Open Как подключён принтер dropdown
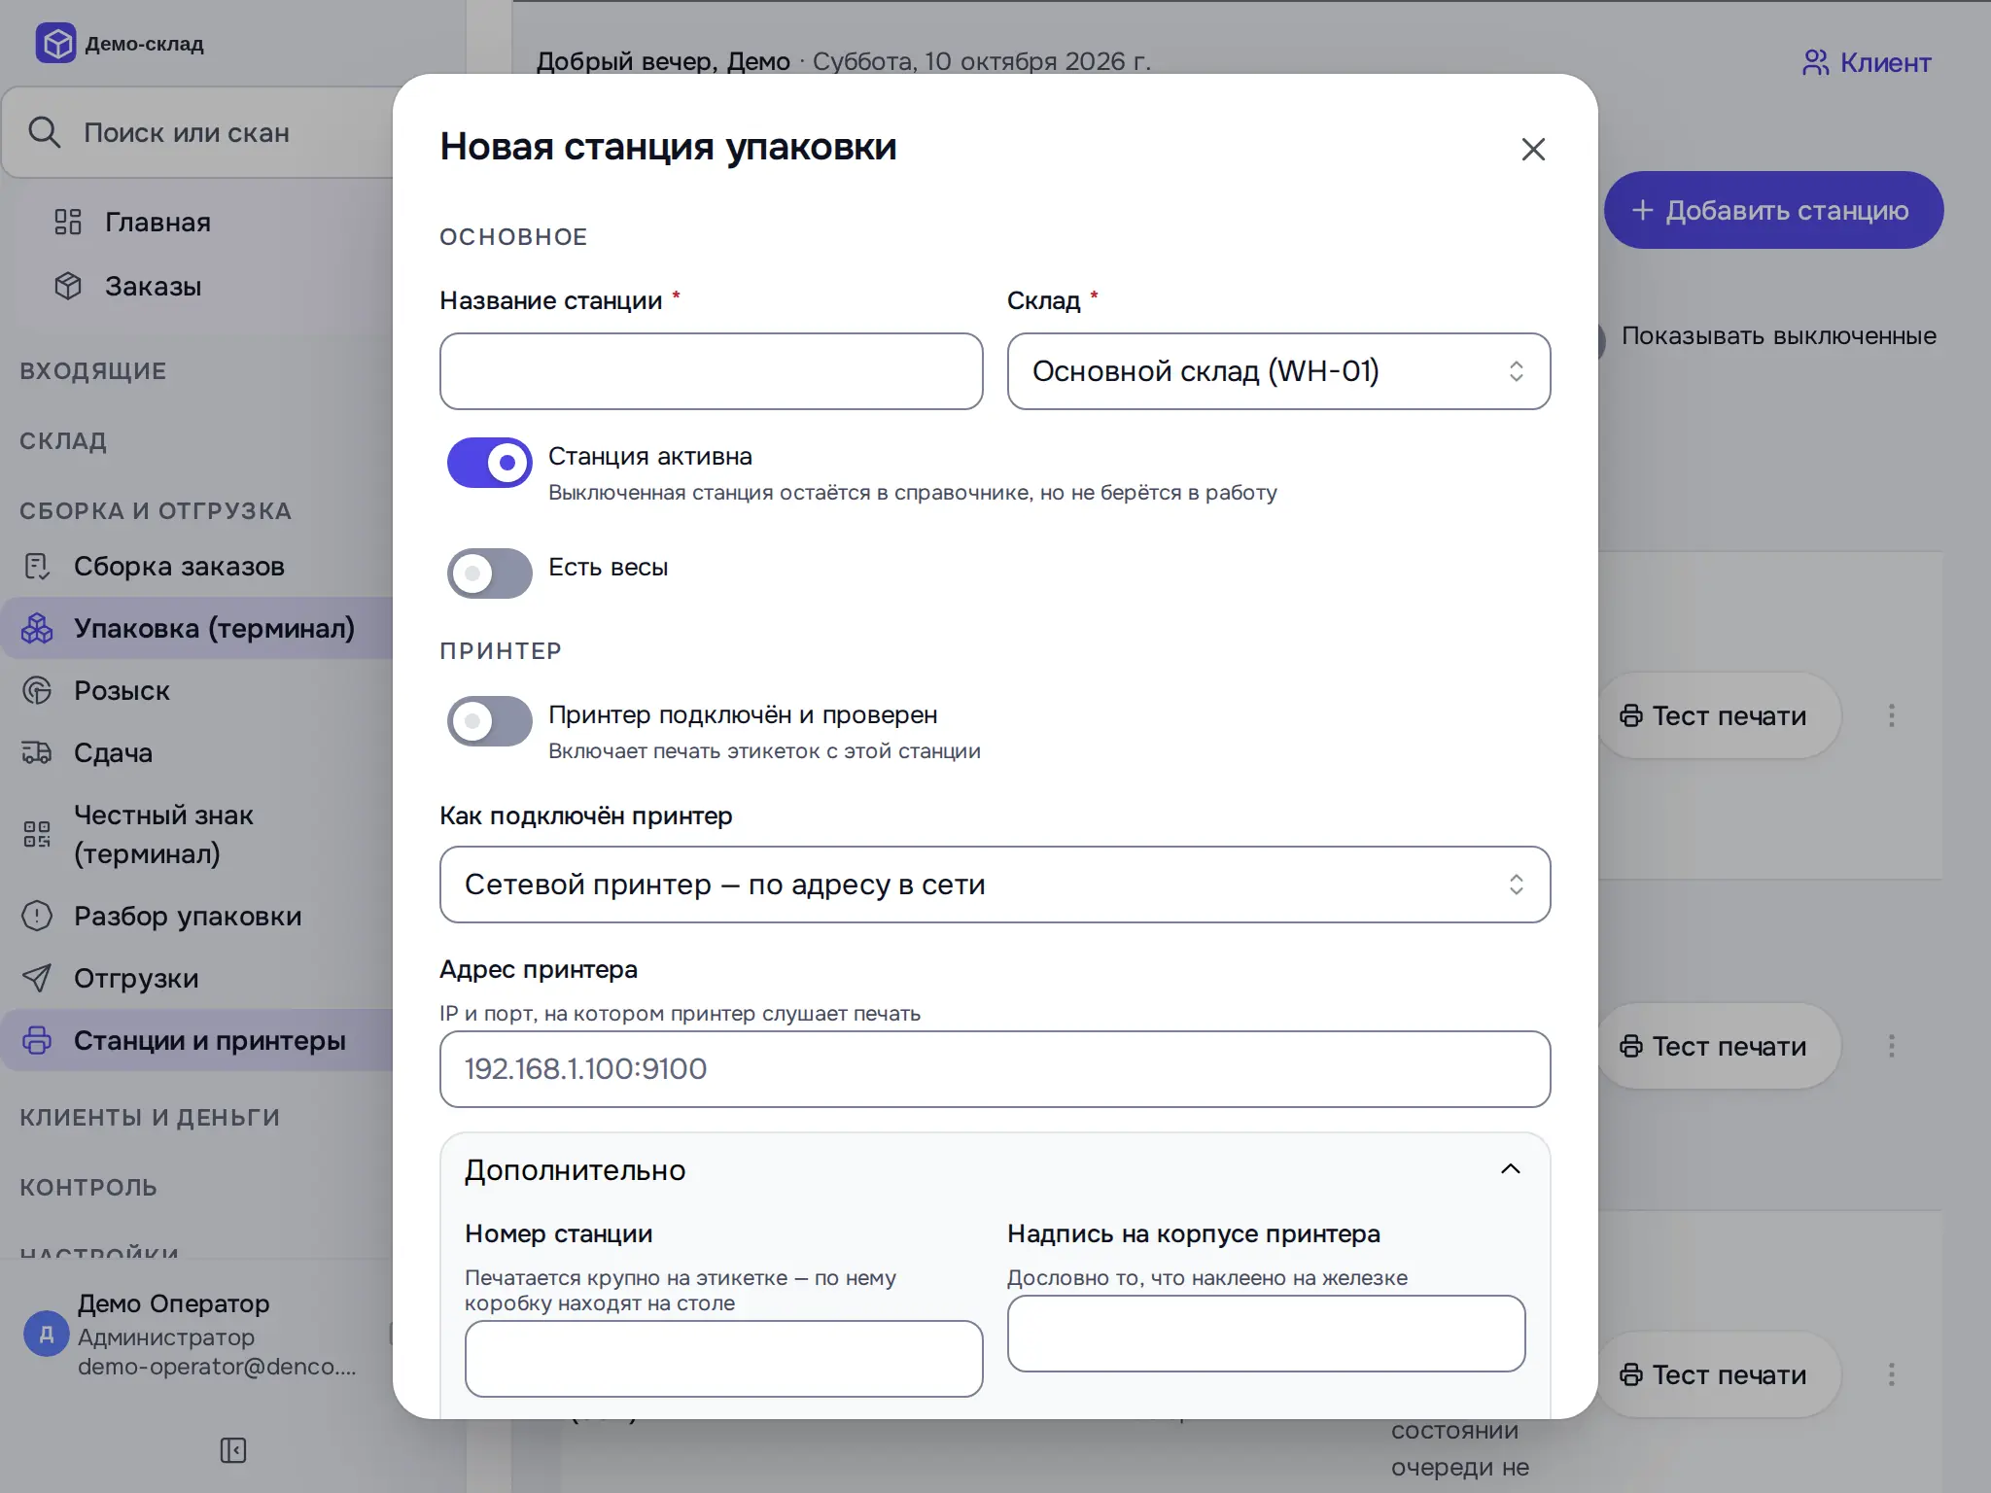Viewport: 1991px width, 1493px height. pyautogui.click(x=995, y=885)
